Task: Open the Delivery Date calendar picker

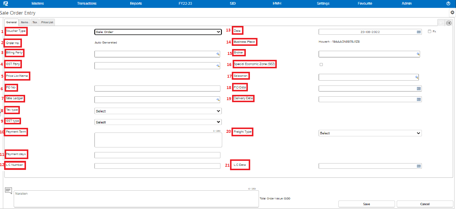Action: tap(419, 99)
